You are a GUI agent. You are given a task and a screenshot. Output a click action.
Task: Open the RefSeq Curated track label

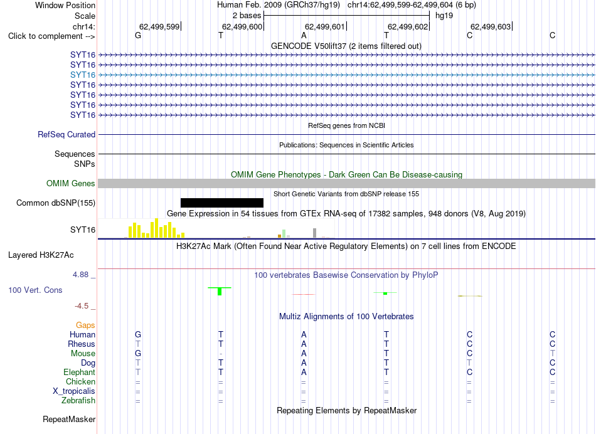[x=66, y=135]
